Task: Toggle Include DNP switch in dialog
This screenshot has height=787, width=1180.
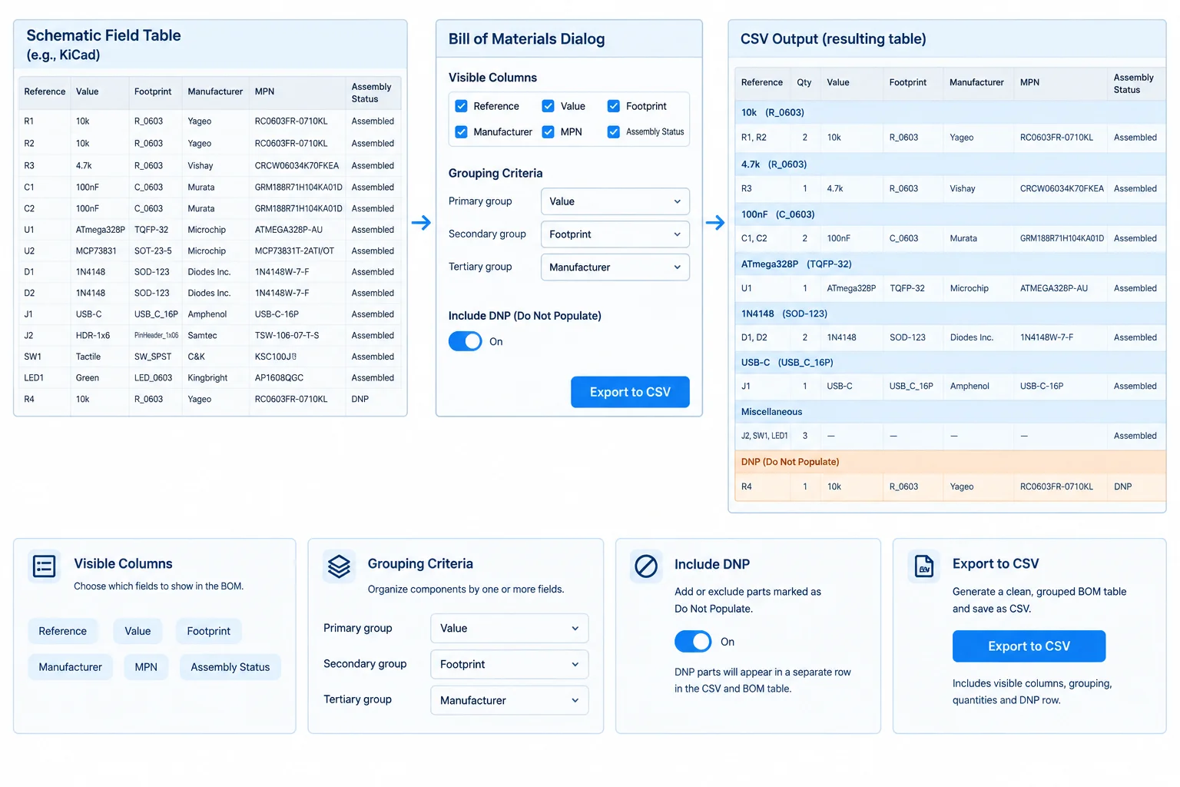Action: (x=466, y=341)
